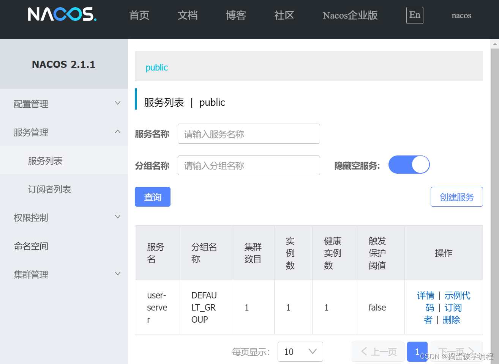Open 订阅者 for user-server

point(453,308)
